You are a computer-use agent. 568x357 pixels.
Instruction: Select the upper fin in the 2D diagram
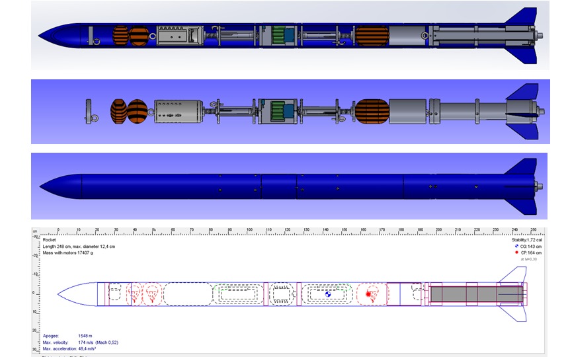(514, 275)
